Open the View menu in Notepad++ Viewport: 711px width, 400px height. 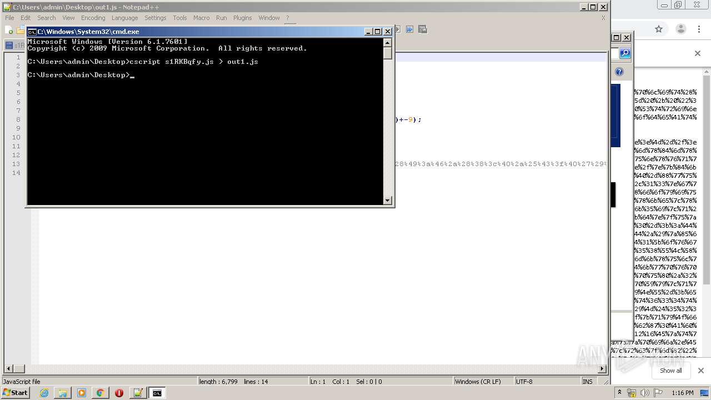68,18
